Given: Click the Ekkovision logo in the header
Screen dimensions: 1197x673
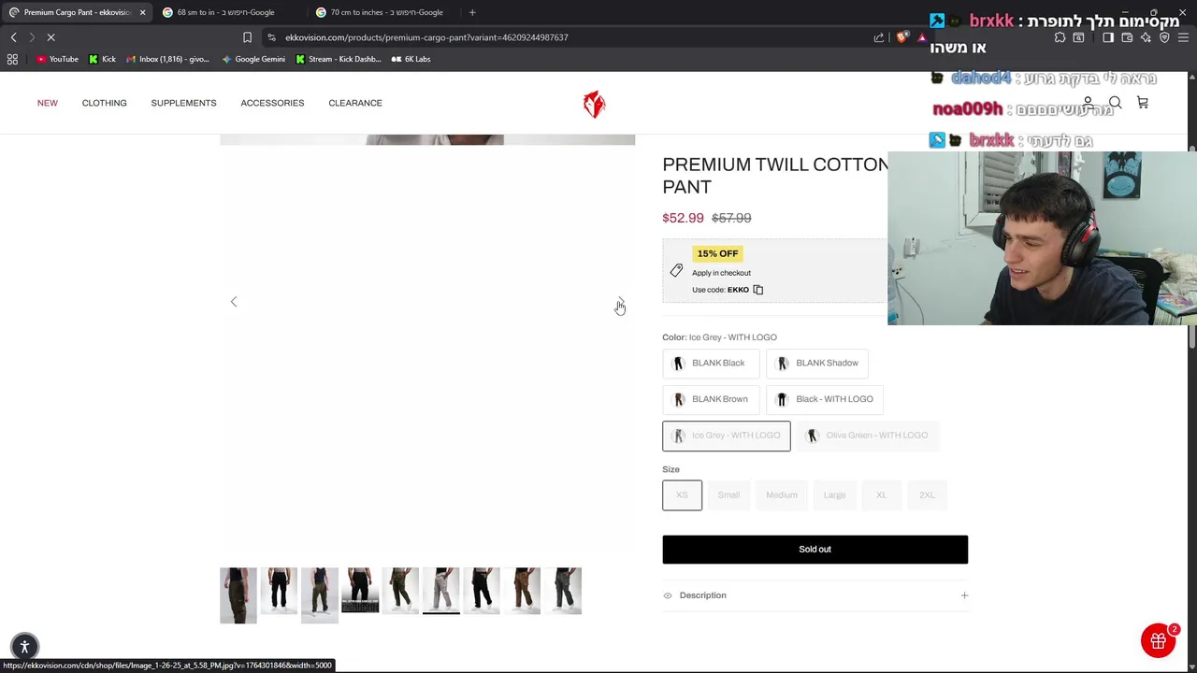Looking at the screenshot, I should pyautogui.click(x=594, y=104).
